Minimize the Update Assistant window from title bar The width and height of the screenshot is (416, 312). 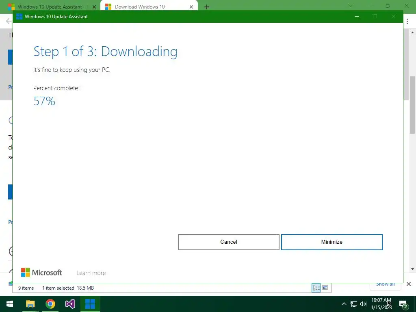(357, 16)
